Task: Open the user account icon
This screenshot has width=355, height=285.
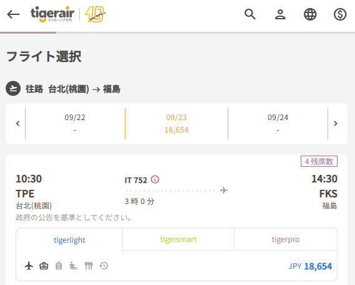Action: click(x=280, y=14)
